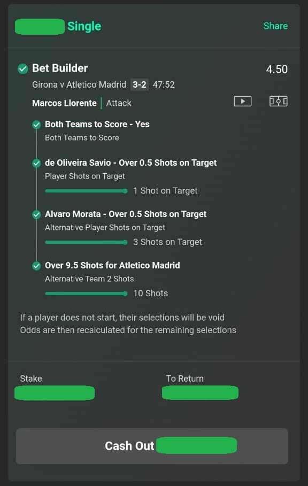Image resolution: width=308 pixels, height=486 pixels.
Task: Open Girona v Atletico Madrid match
Action: click(79, 84)
